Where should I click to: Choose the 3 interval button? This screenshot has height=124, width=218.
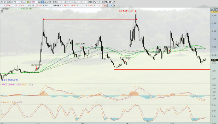pos(62,2)
